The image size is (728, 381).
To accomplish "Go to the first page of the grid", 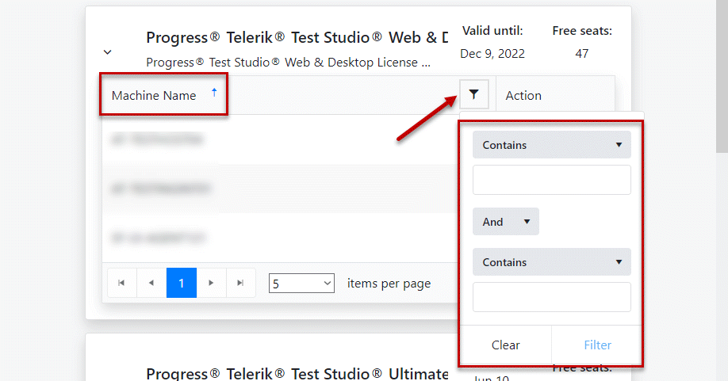I will click(121, 283).
